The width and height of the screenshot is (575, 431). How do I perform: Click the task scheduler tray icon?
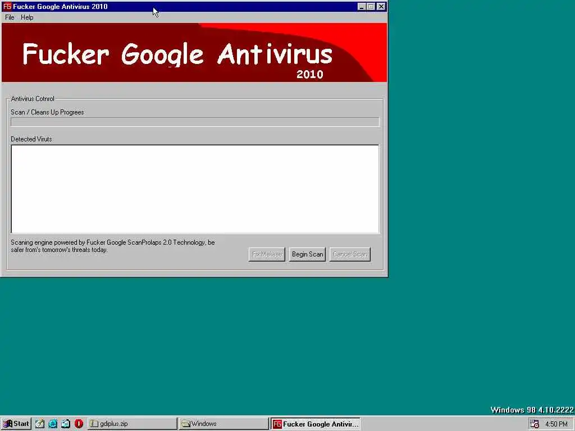[535, 424]
